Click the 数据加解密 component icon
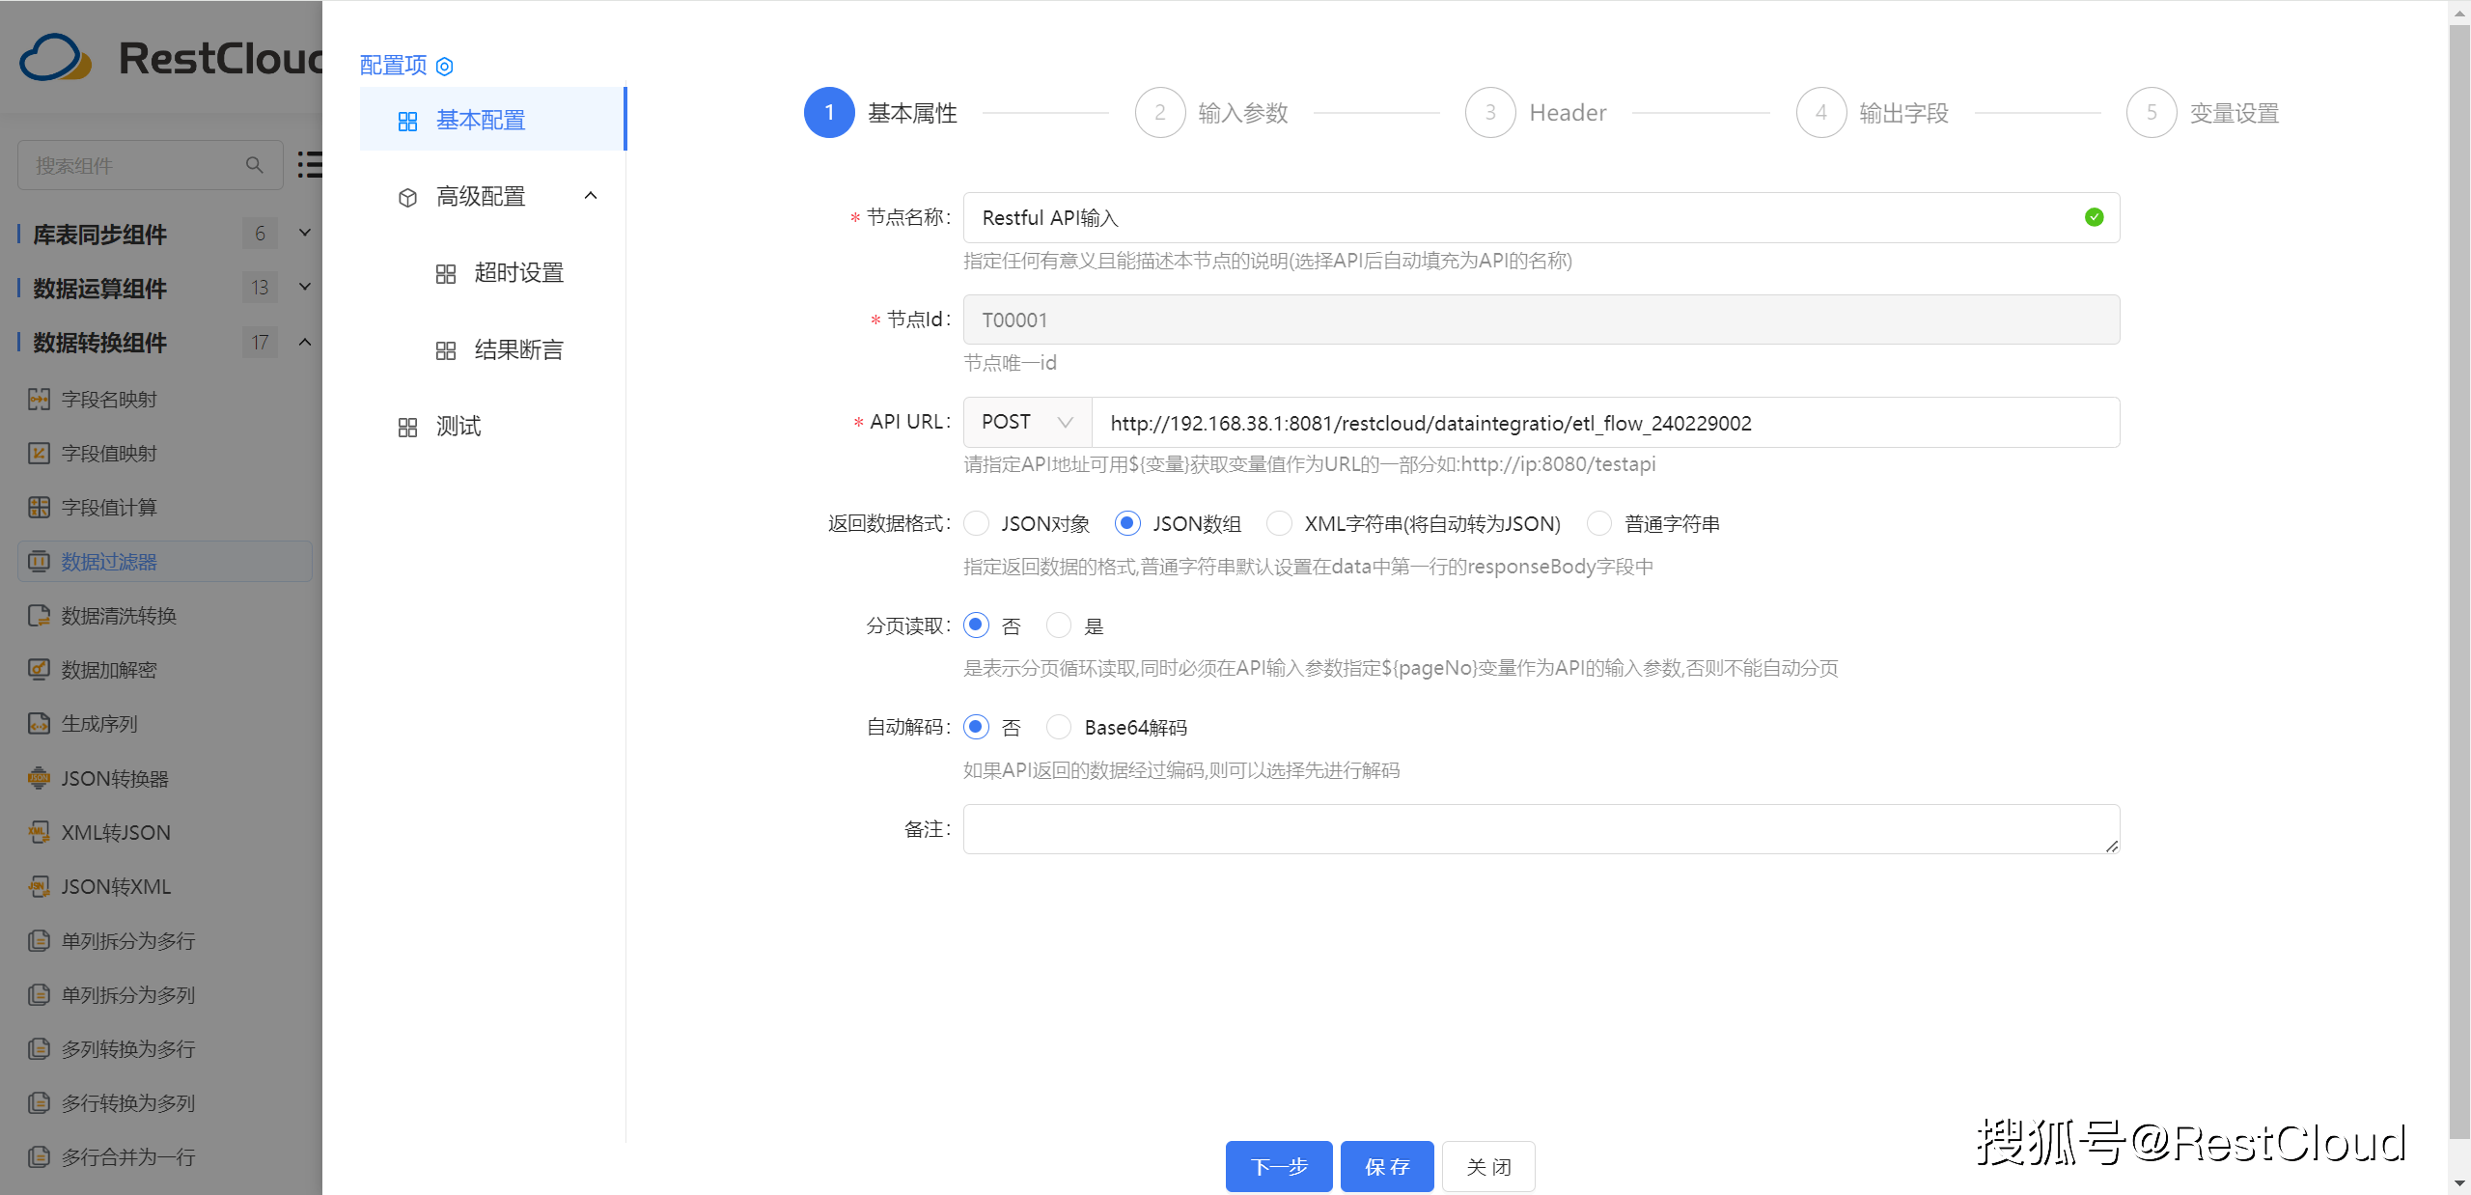2471x1195 pixels. [39, 670]
